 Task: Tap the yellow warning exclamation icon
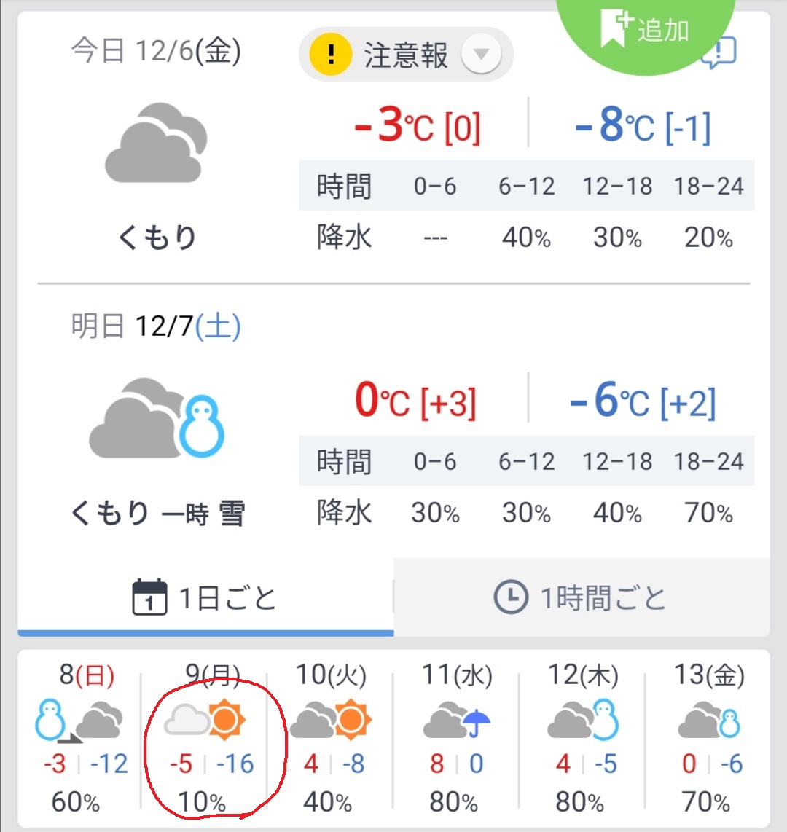click(x=331, y=55)
